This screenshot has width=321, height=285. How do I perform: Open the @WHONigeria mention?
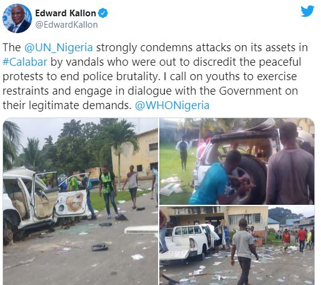pyautogui.click(x=172, y=105)
